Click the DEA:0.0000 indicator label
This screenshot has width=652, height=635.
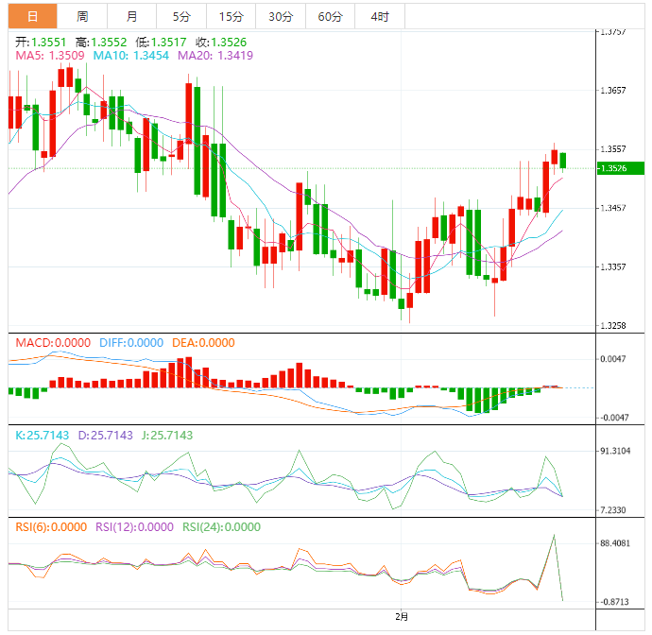click(x=203, y=343)
